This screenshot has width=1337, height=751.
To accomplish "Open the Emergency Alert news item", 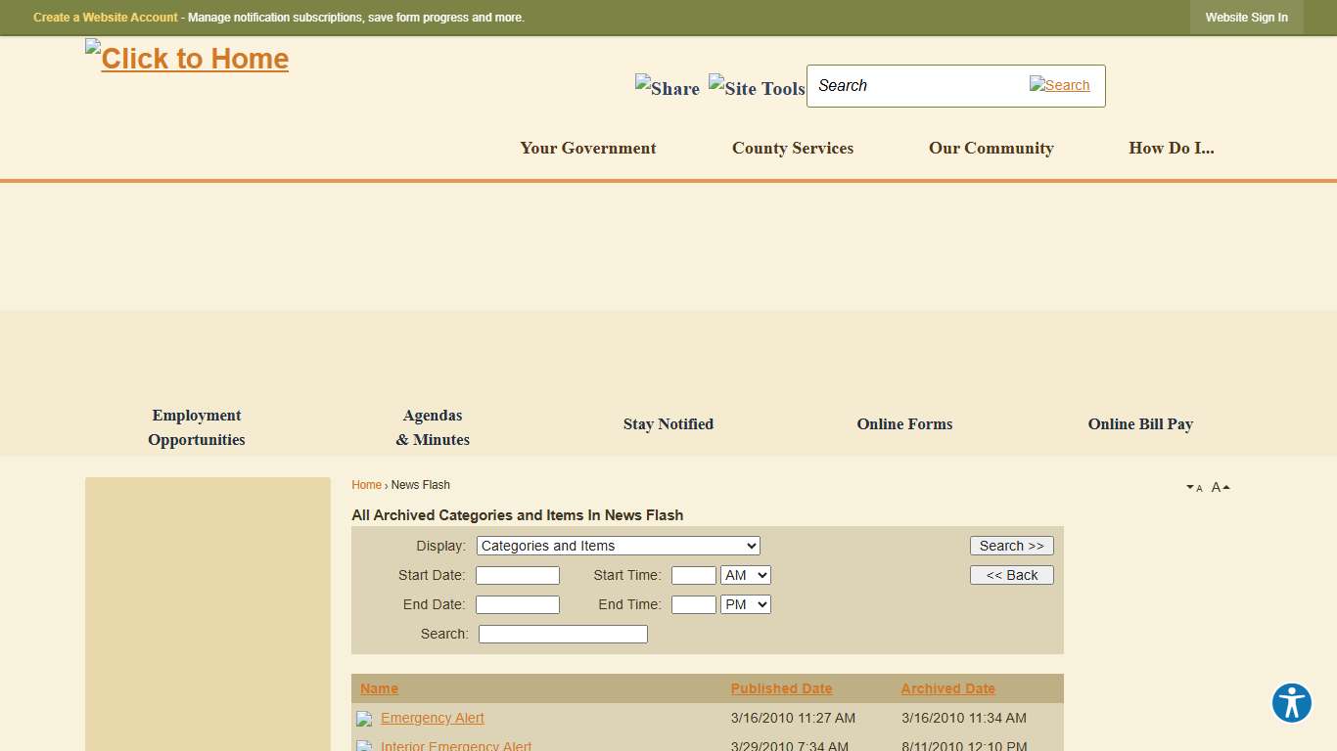I will click(432, 718).
